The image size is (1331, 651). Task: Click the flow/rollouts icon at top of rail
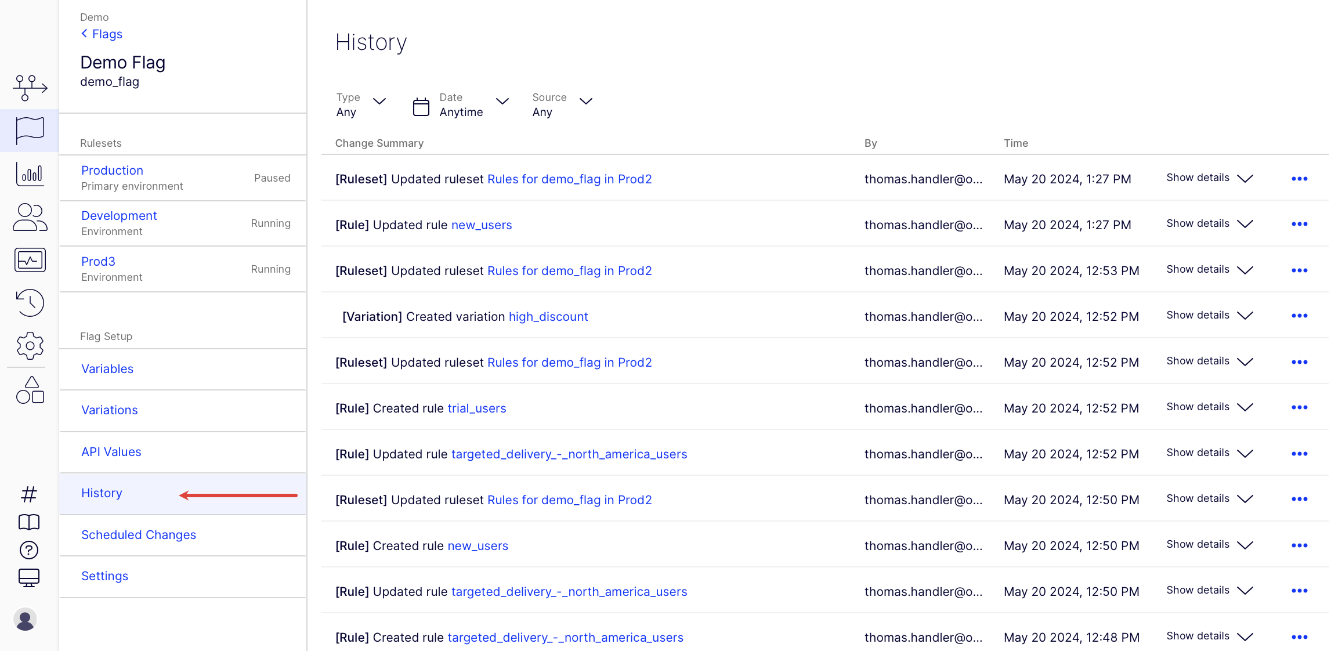pyautogui.click(x=30, y=88)
